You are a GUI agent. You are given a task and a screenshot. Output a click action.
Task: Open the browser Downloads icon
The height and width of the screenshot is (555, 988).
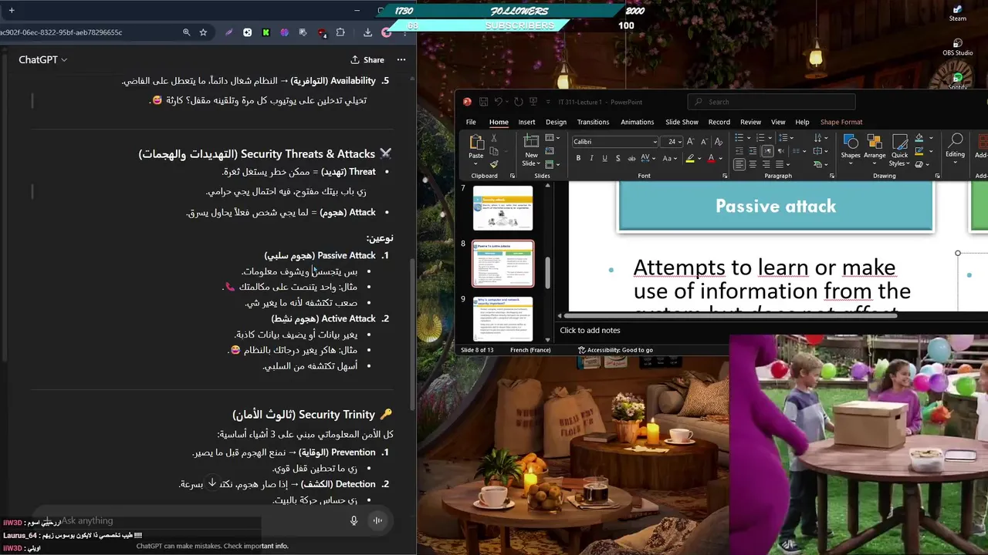tap(367, 32)
